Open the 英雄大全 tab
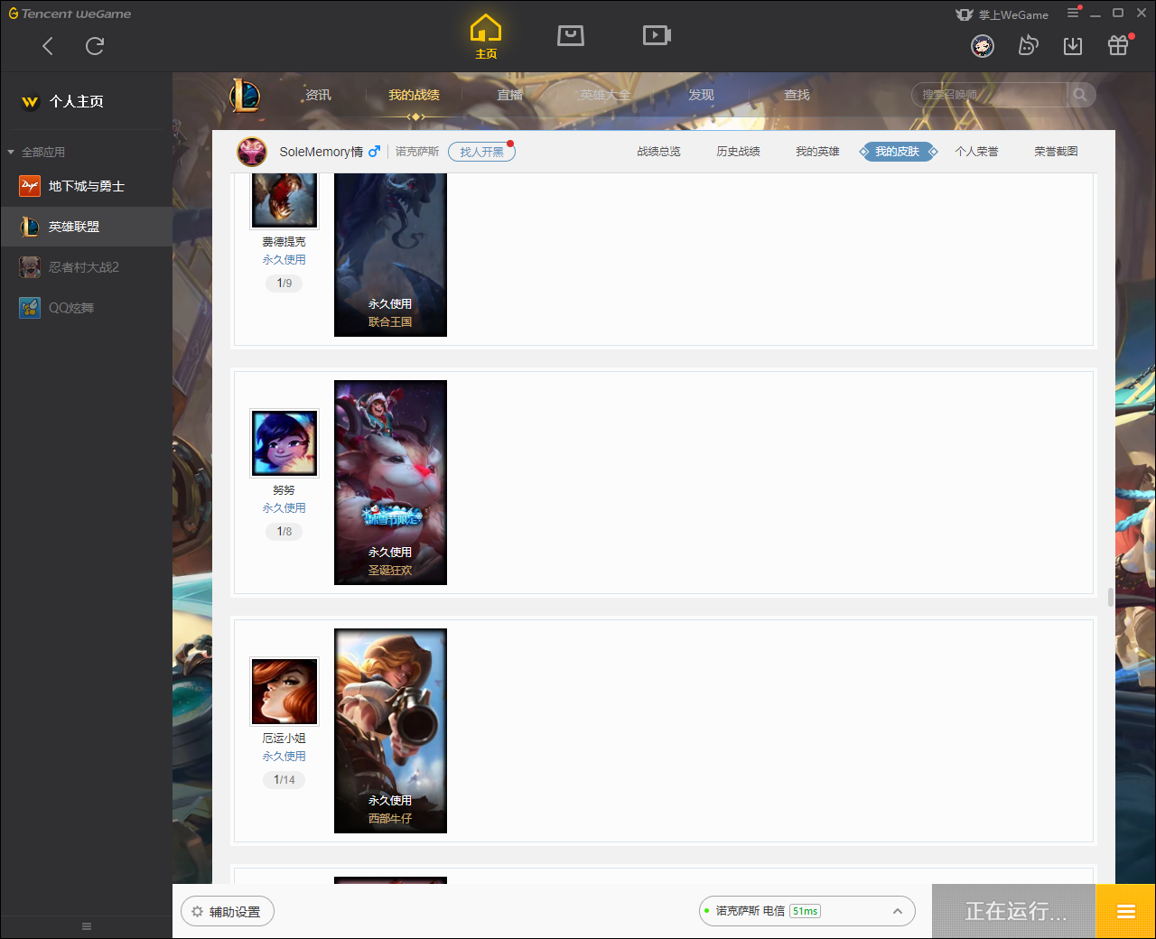Viewport: 1156px width, 939px height. (605, 95)
